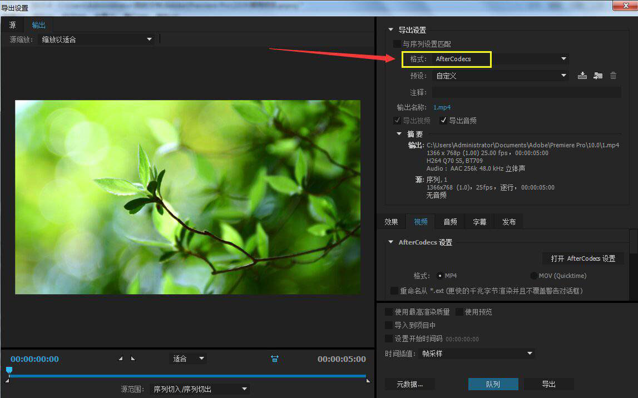Click the set in point triangle icon
638x398 pixels.
[121, 359]
